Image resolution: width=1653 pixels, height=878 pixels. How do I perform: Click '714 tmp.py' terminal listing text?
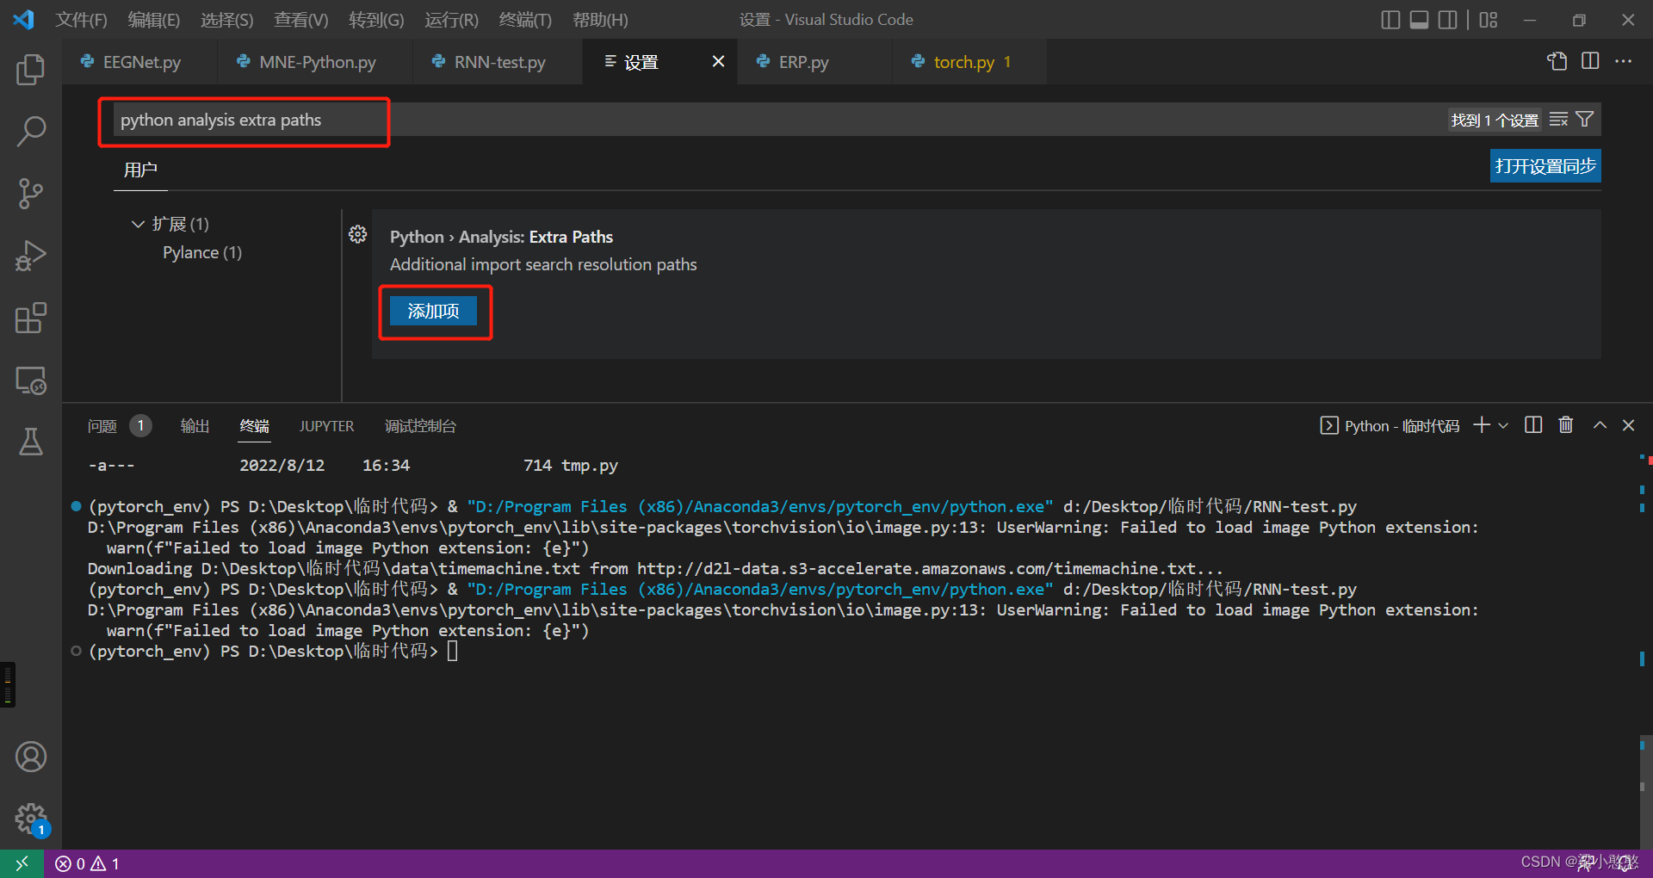(x=570, y=466)
